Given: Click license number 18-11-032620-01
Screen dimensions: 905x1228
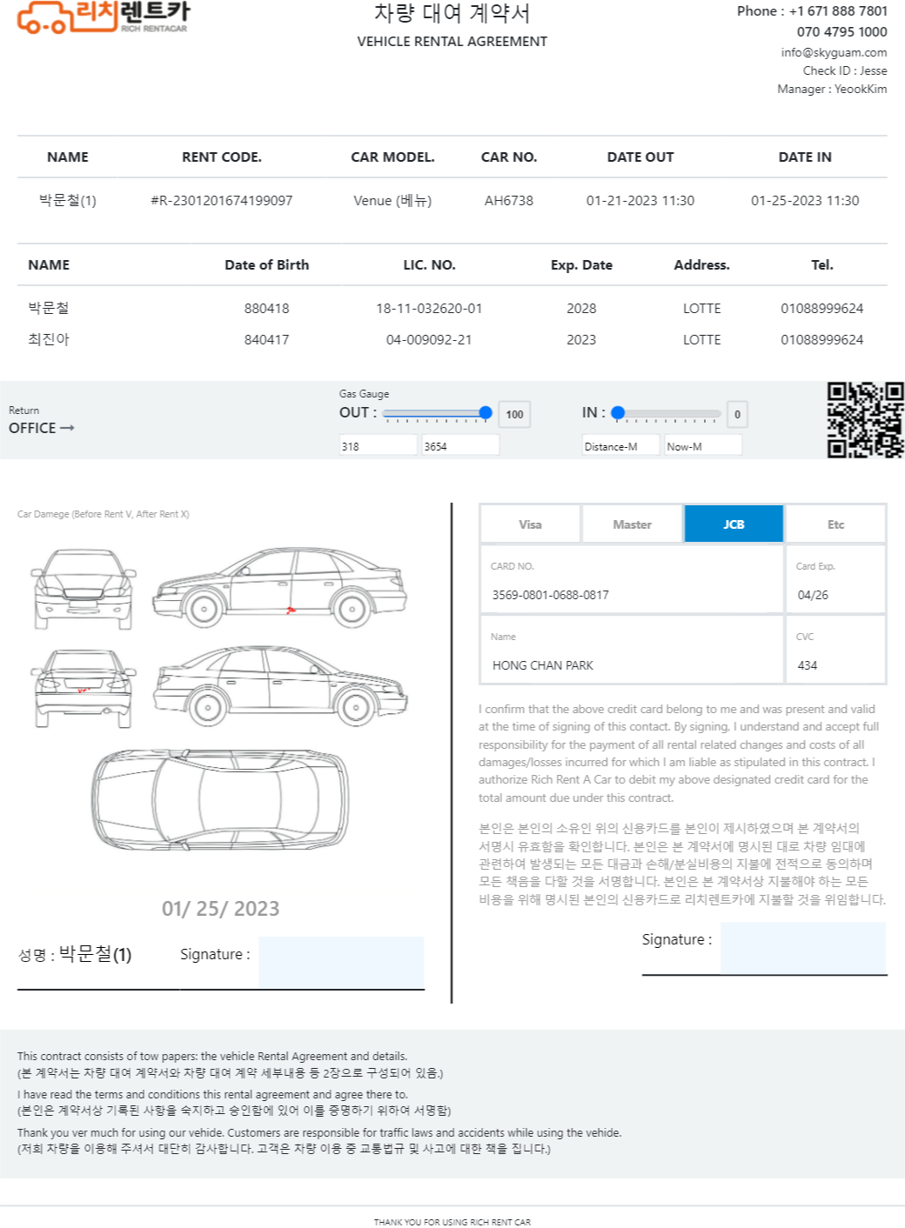Looking at the screenshot, I should tap(429, 308).
